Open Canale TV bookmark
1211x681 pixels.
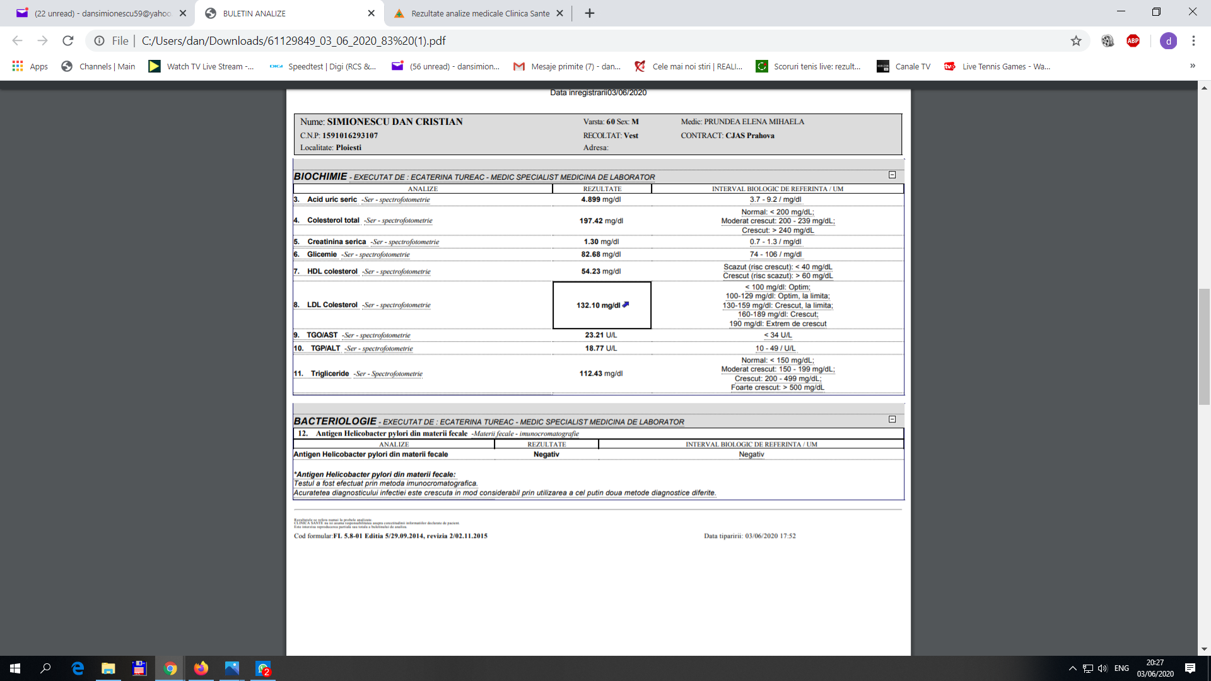[903, 66]
